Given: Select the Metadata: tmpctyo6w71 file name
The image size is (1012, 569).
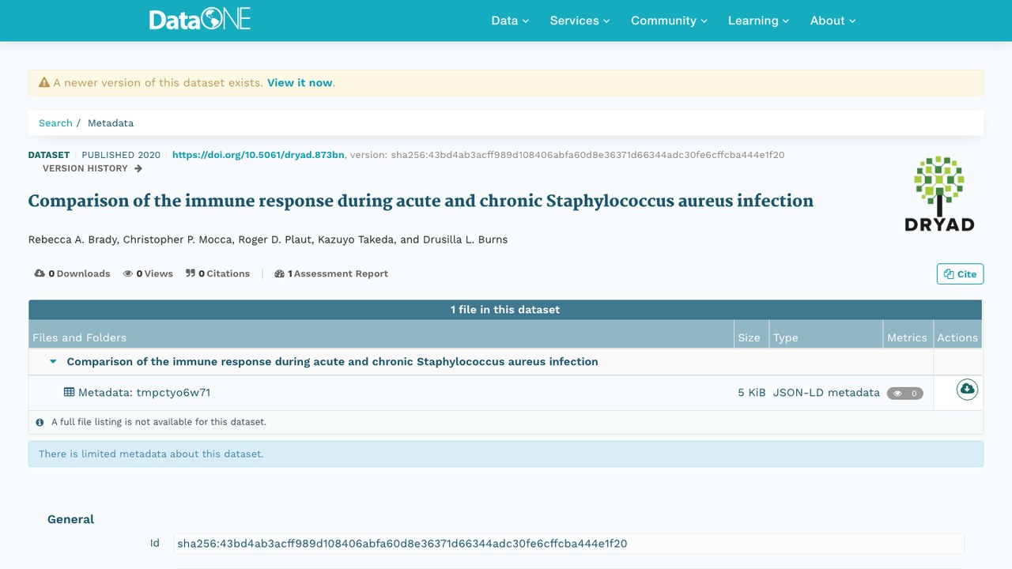Looking at the screenshot, I should (x=144, y=392).
